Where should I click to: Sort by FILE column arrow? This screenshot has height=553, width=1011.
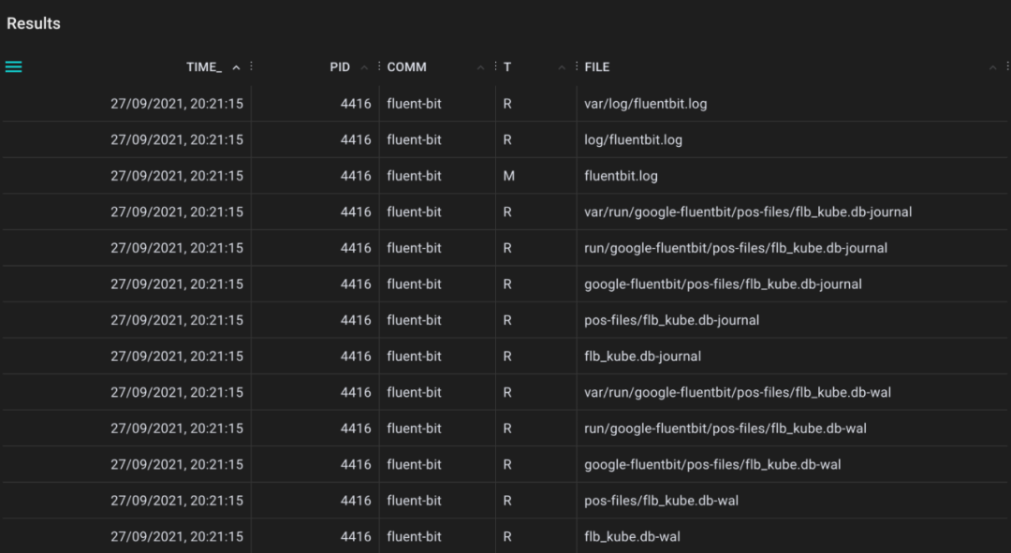click(993, 67)
